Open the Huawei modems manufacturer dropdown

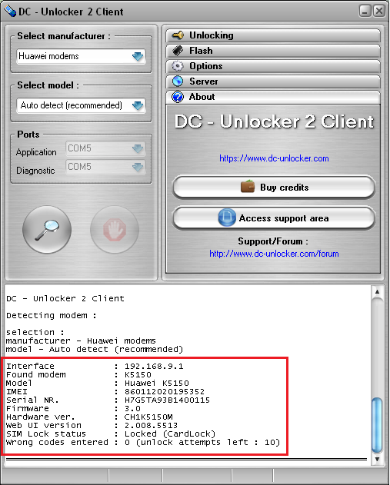[x=81, y=56]
